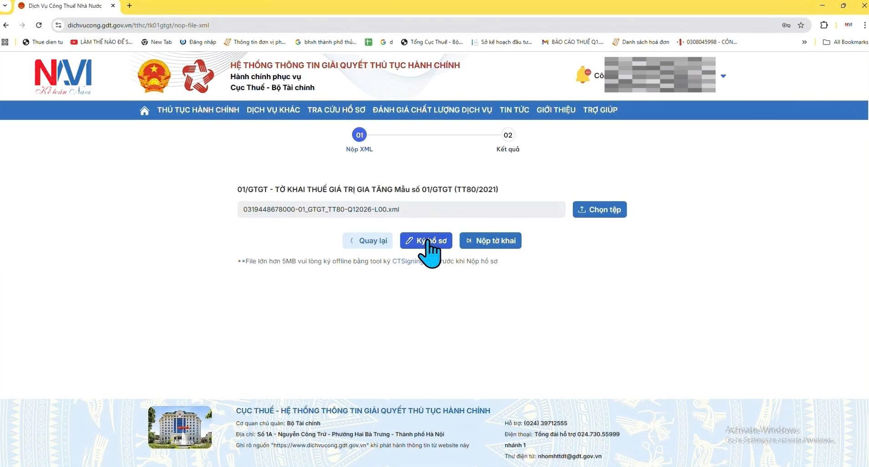Click the home icon in navigation bar
The image size is (869, 467).
144,110
